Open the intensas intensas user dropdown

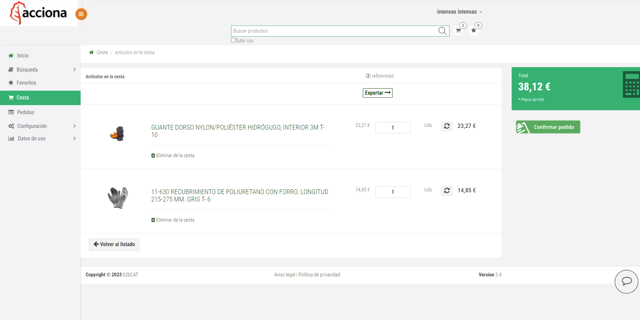(459, 12)
